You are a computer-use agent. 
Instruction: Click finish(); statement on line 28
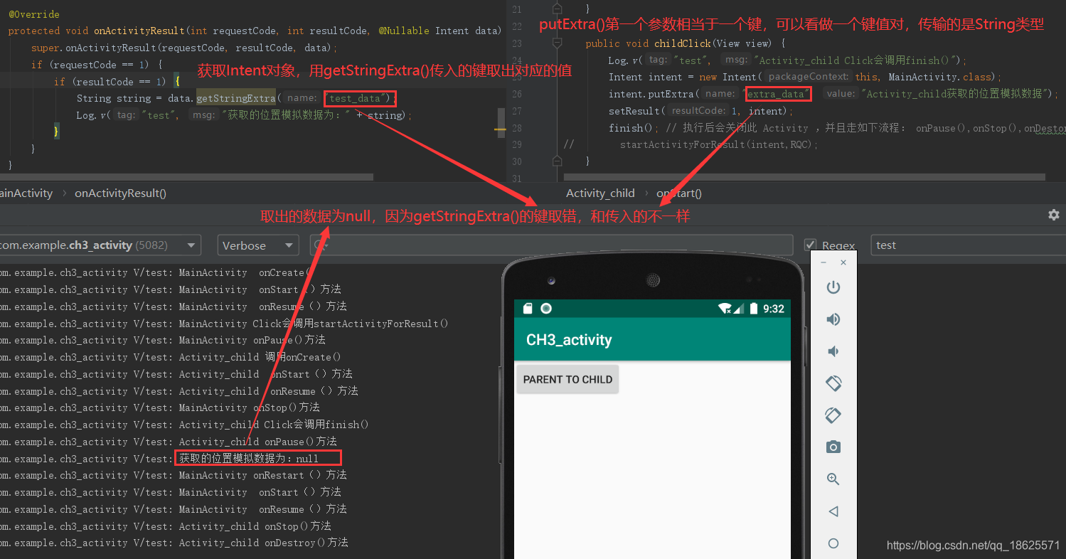coord(634,128)
